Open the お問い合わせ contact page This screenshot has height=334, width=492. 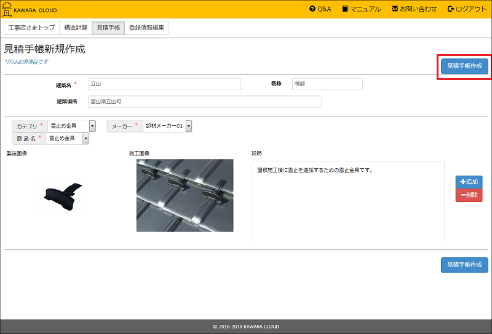pyautogui.click(x=414, y=9)
